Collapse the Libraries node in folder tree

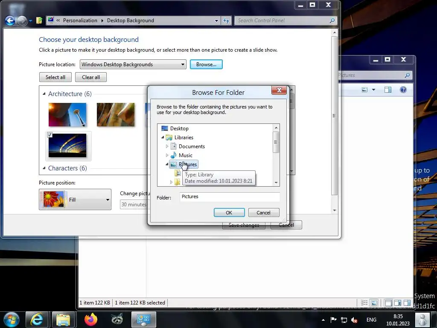coord(163,137)
